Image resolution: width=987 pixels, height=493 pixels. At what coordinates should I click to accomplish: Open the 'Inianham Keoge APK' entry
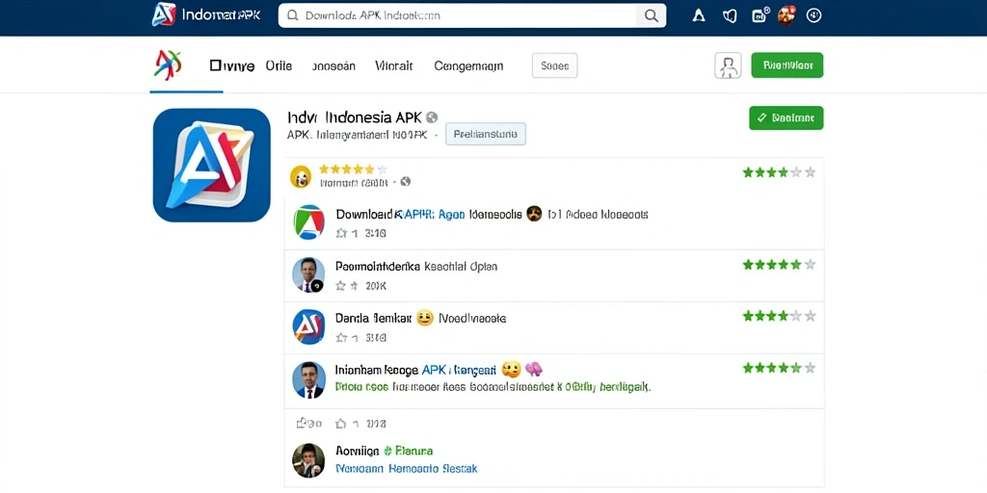click(416, 370)
